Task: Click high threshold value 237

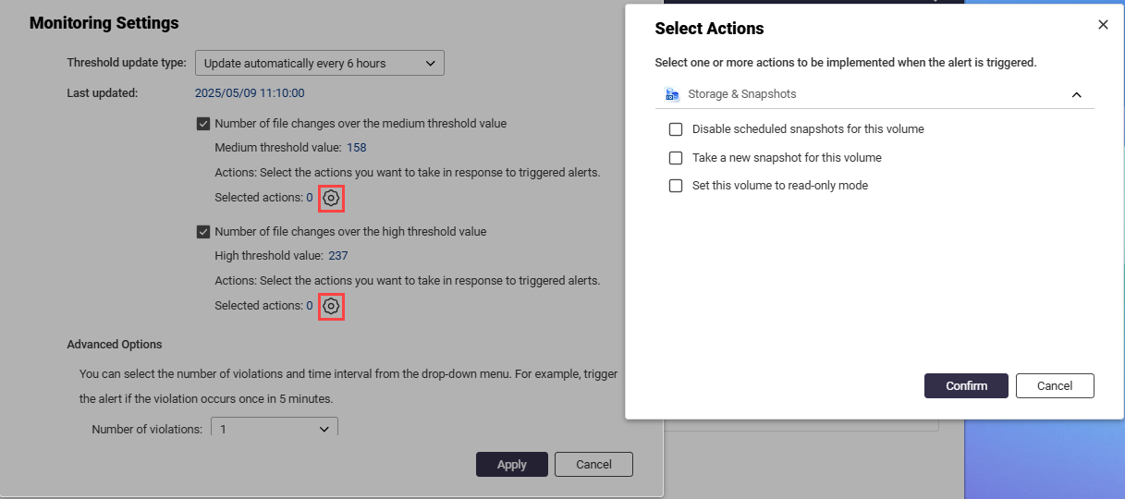Action: coord(338,256)
